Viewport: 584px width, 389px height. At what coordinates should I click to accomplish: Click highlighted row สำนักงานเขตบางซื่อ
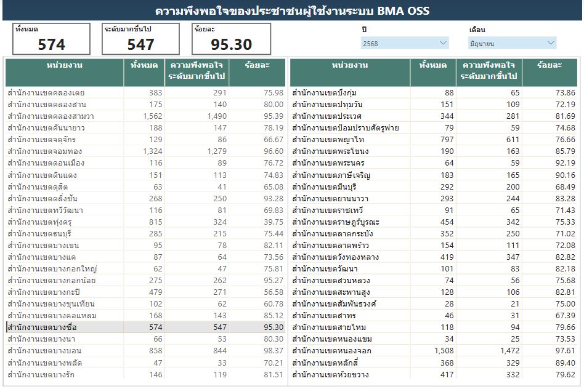(145, 327)
